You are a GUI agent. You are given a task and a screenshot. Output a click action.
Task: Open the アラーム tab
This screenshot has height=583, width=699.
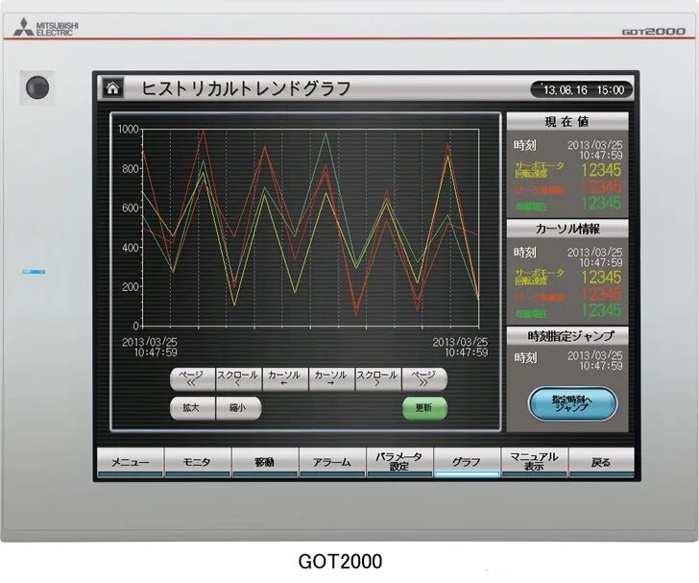pos(332,463)
